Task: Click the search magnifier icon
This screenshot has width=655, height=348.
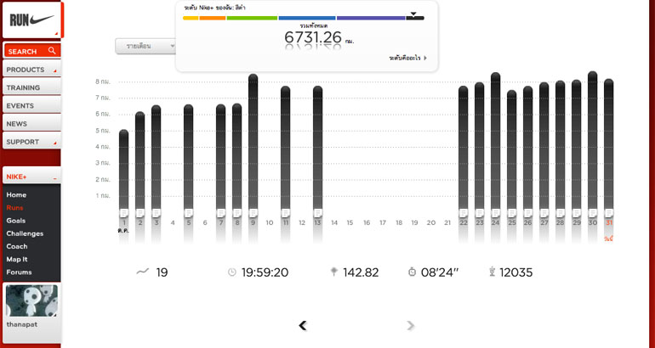Action: [x=52, y=51]
